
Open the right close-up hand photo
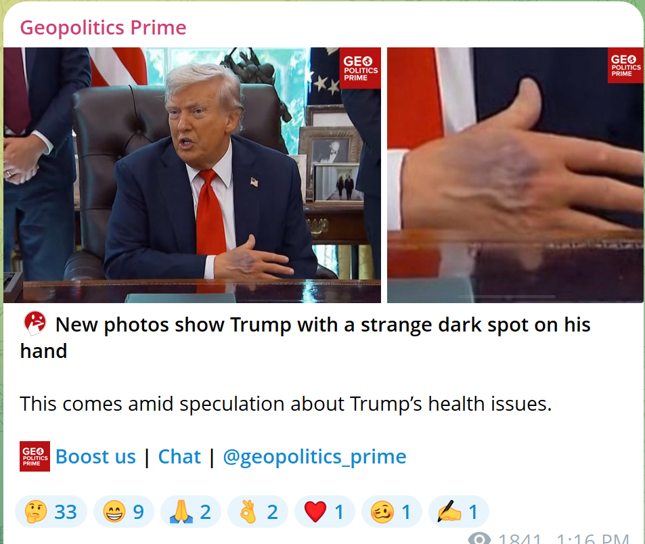coord(515,175)
